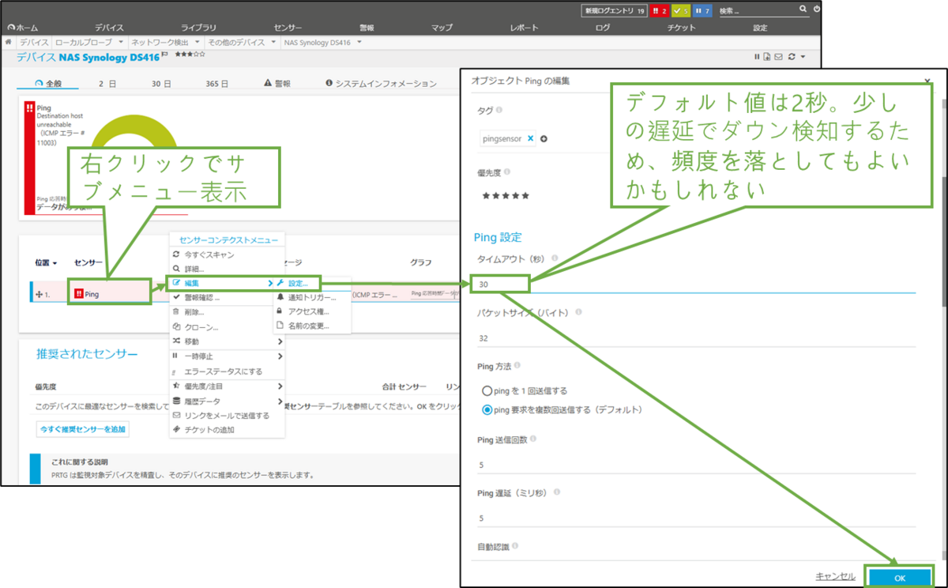948x588 pixels.
Task: Click the move handle icon of sensor row 1
Action: (x=38, y=294)
